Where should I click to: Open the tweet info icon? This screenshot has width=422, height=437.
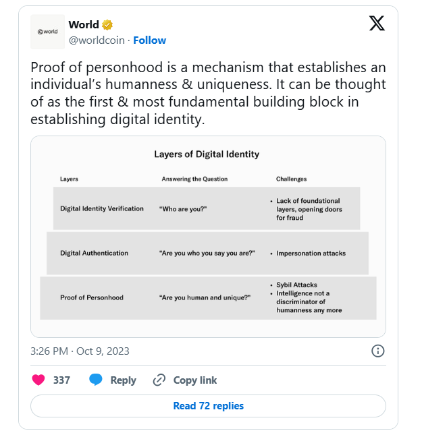378,351
